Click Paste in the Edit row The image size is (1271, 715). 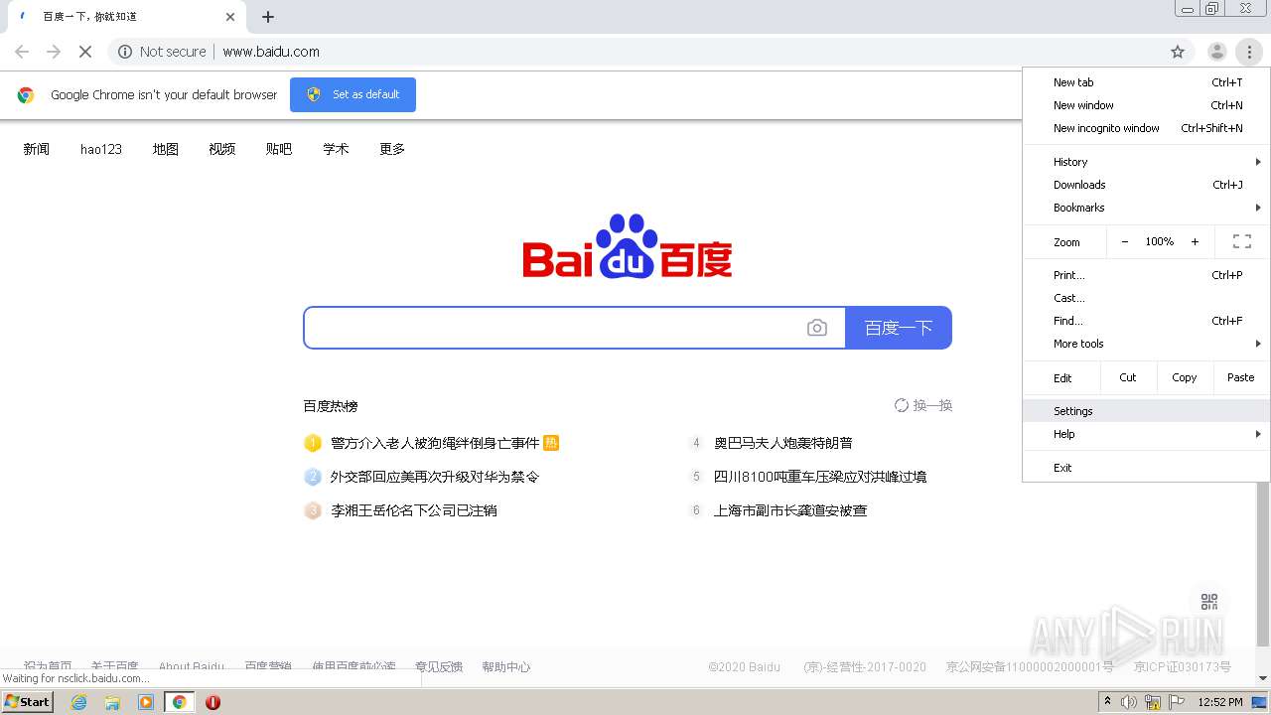pyautogui.click(x=1240, y=377)
